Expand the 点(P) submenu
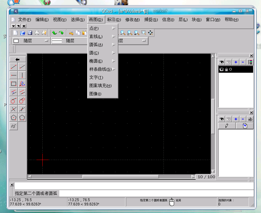Viewport: 261px width, 213px height. pos(103,28)
